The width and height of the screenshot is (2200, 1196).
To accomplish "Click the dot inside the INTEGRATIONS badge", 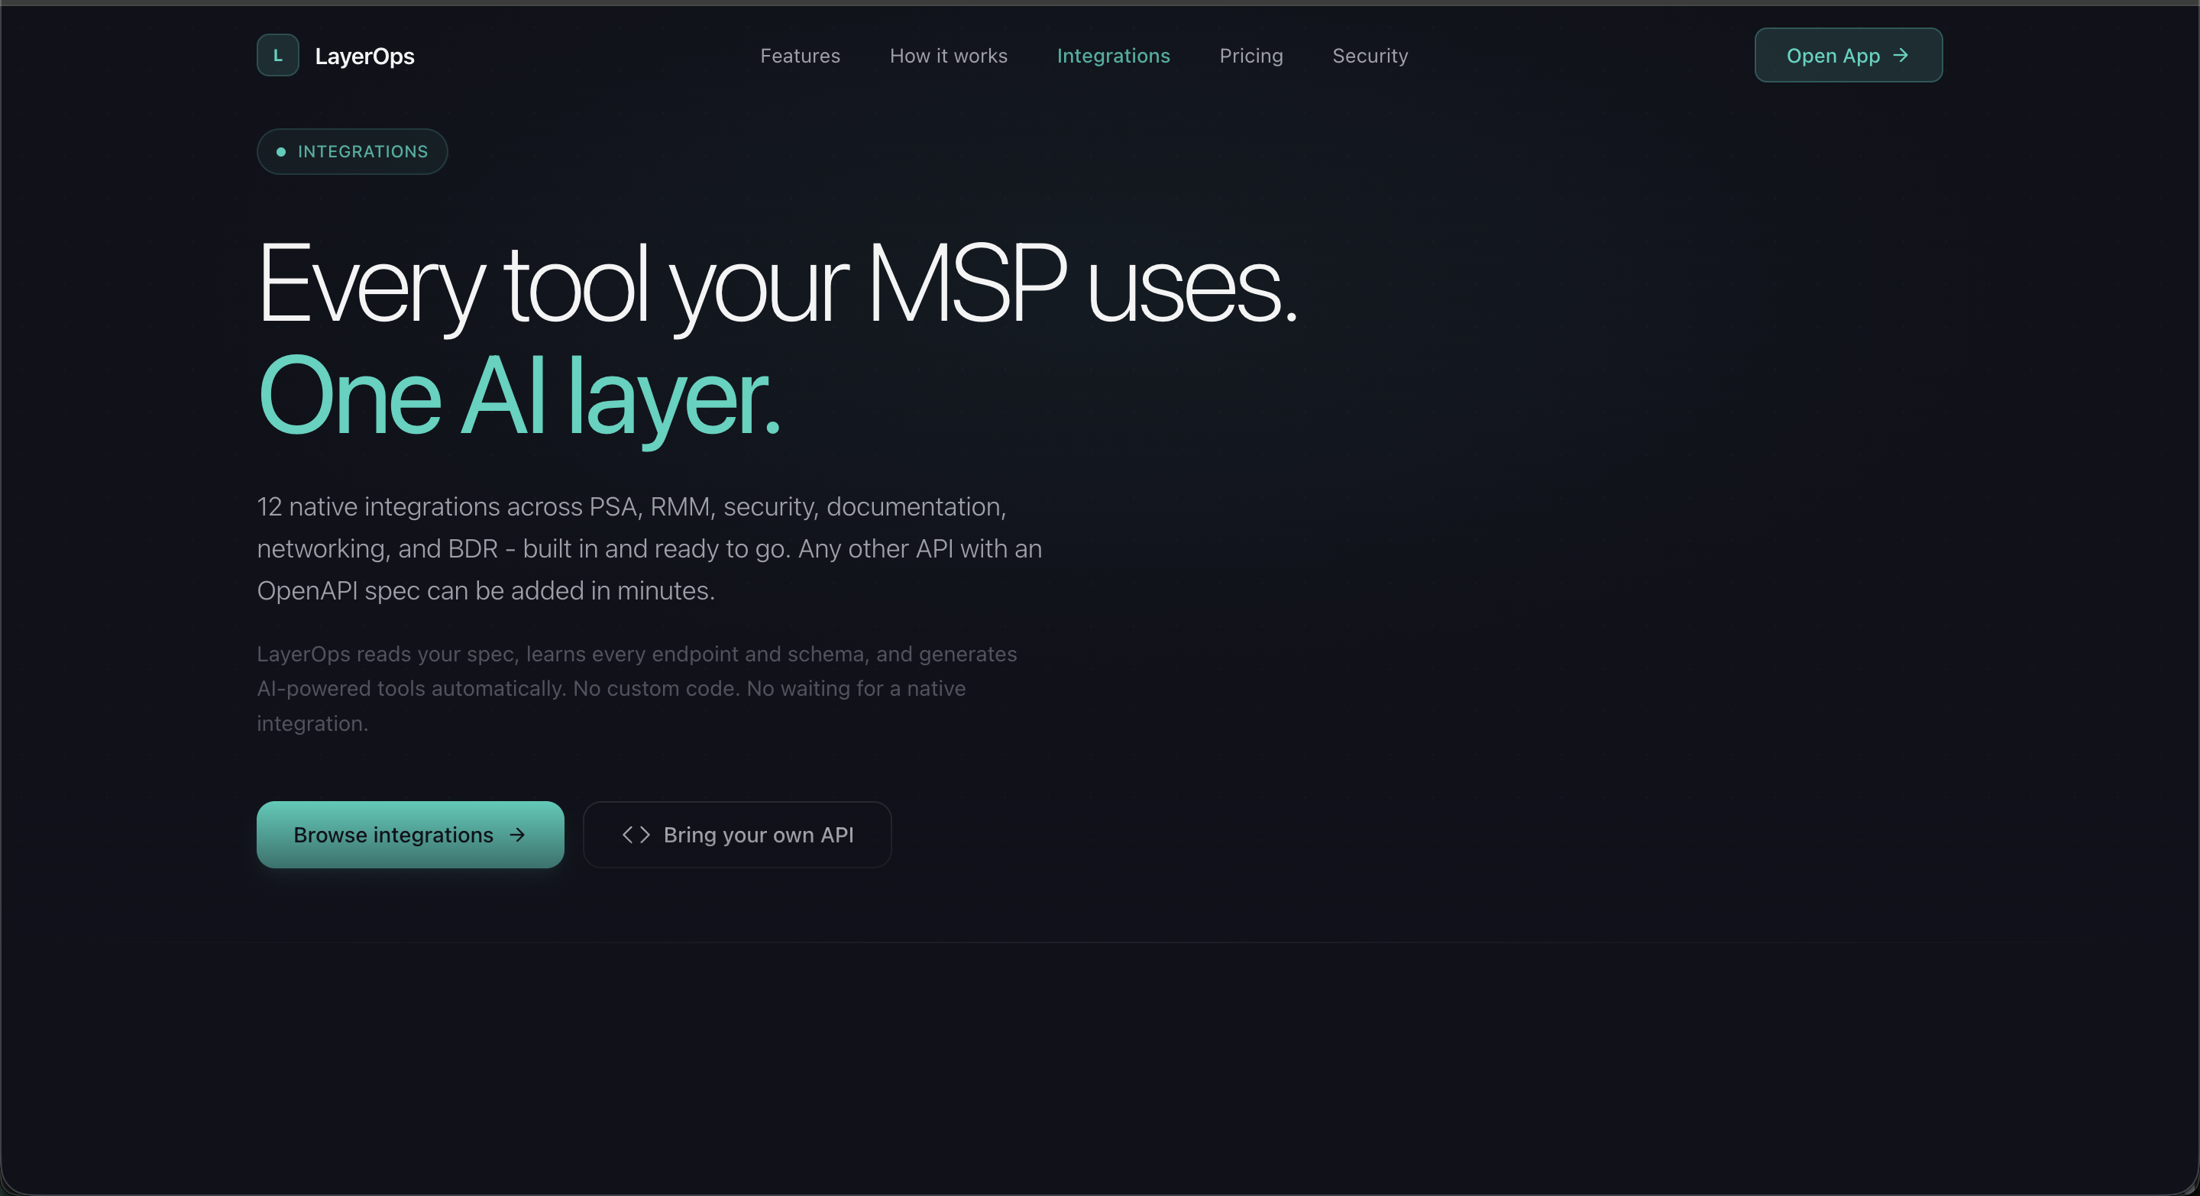I will click(283, 152).
